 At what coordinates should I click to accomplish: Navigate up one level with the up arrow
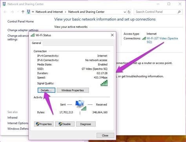tap(23, 12)
